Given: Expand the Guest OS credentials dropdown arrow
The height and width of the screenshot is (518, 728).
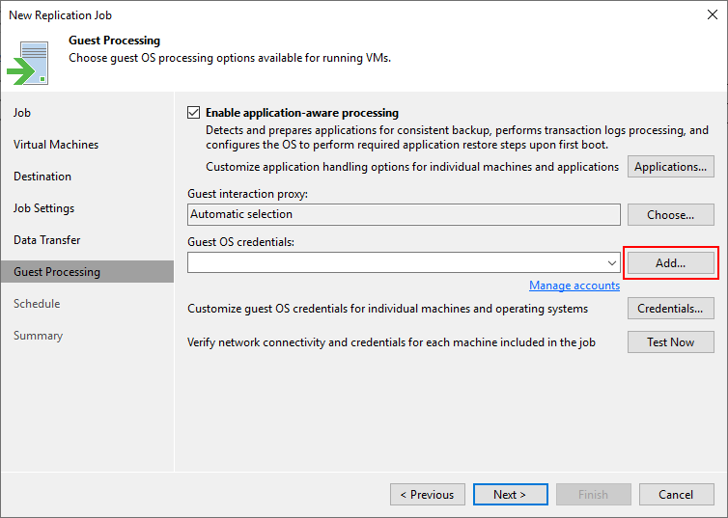Looking at the screenshot, I should (x=612, y=263).
